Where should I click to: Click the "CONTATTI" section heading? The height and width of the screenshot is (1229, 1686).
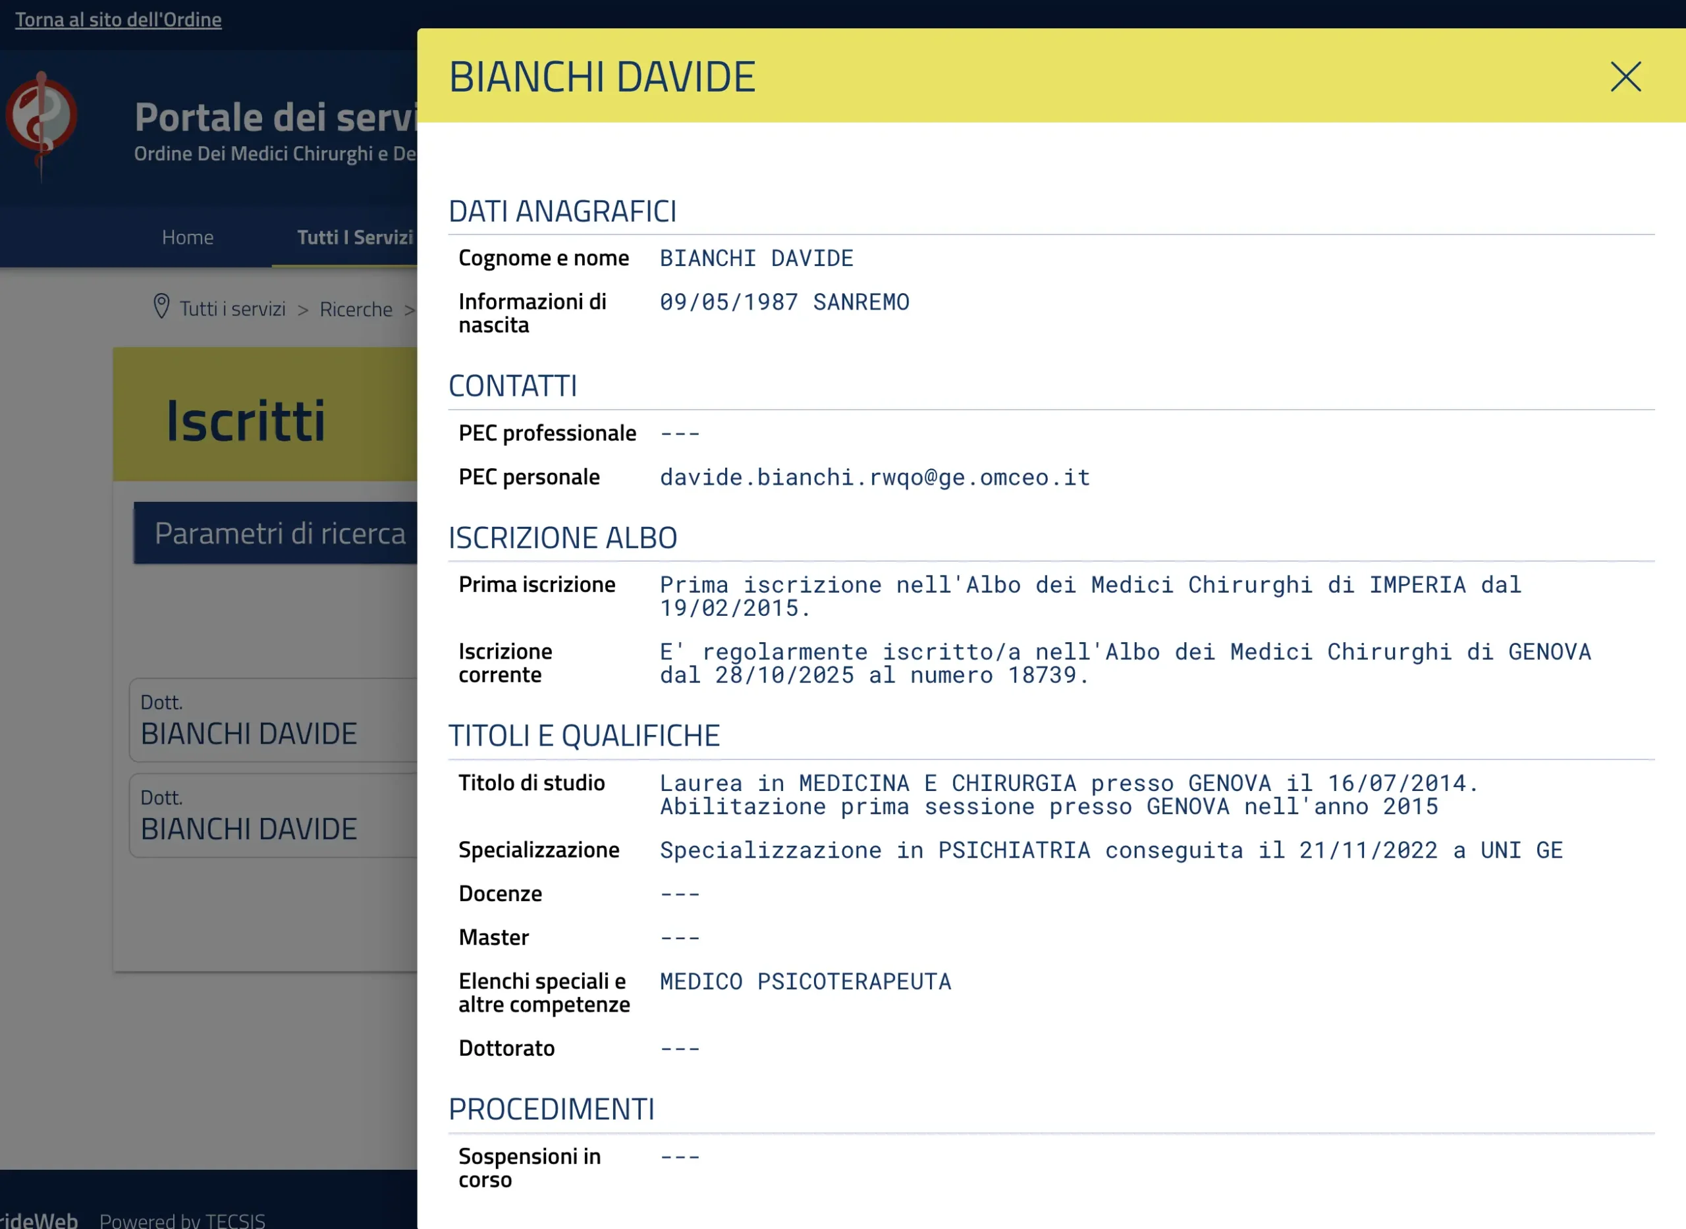513,385
